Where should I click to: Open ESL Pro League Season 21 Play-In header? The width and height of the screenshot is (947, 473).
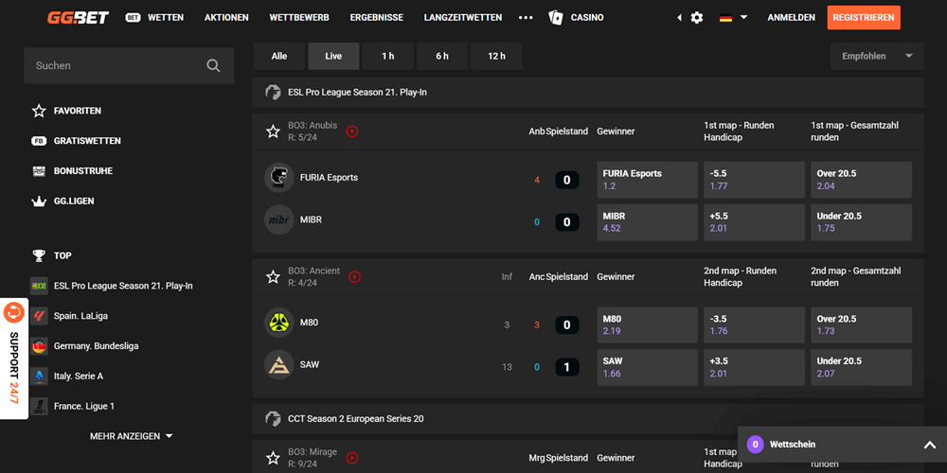[588, 93]
